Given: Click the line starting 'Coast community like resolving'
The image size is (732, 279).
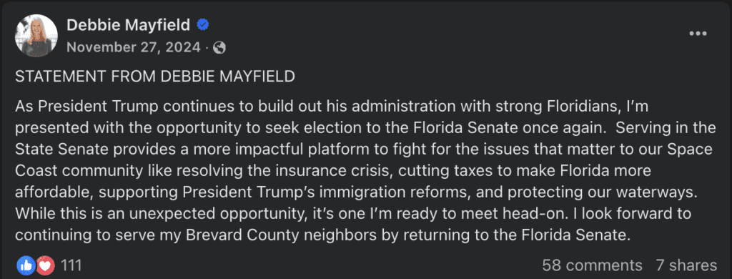Looking at the screenshot, I should pyautogui.click(x=333, y=171).
